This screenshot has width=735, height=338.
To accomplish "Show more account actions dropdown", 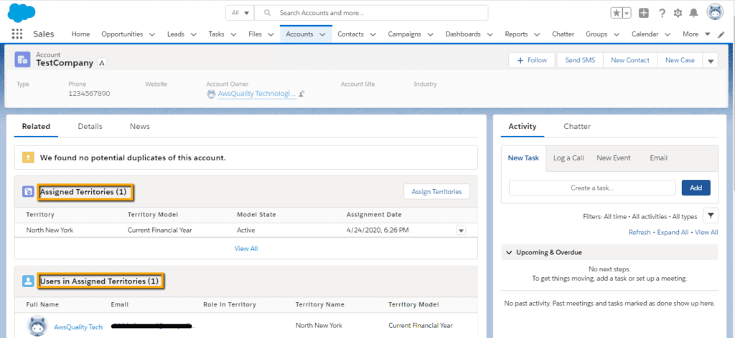I will 711,61.
